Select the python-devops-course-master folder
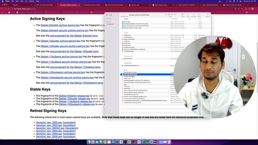258x145 pixels. coord(133,28)
